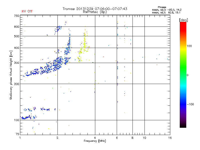The image size is (200, 150).
Task: Click the red top of the colorbar
Action: (183, 25)
